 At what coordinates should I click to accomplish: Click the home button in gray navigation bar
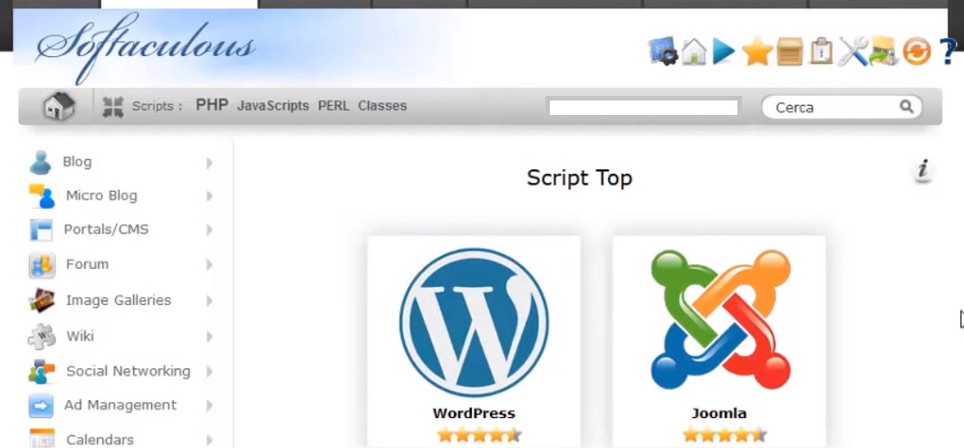[58, 106]
